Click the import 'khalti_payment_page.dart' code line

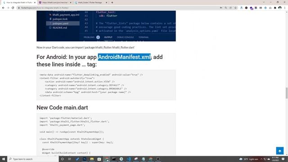coord(62,125)
